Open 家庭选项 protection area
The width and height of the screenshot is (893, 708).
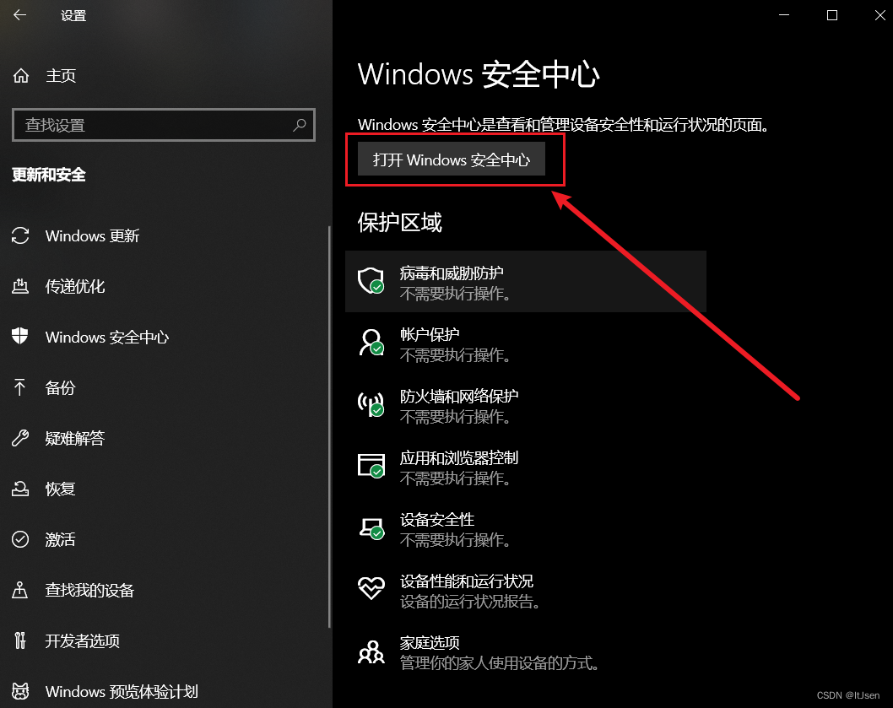coord(526,652)
